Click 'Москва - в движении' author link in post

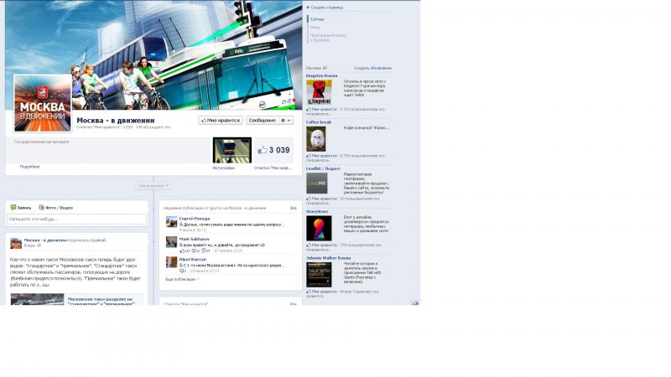point(46,240)
